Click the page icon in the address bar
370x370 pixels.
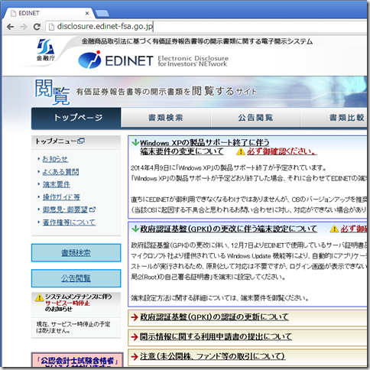[51, 27]
